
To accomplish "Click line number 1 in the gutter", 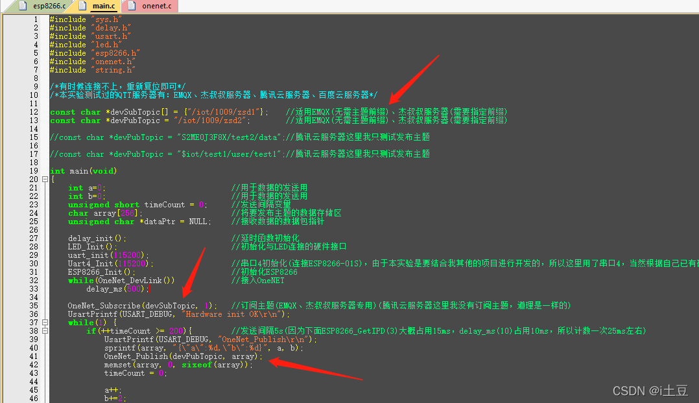I will click(36, 19).
